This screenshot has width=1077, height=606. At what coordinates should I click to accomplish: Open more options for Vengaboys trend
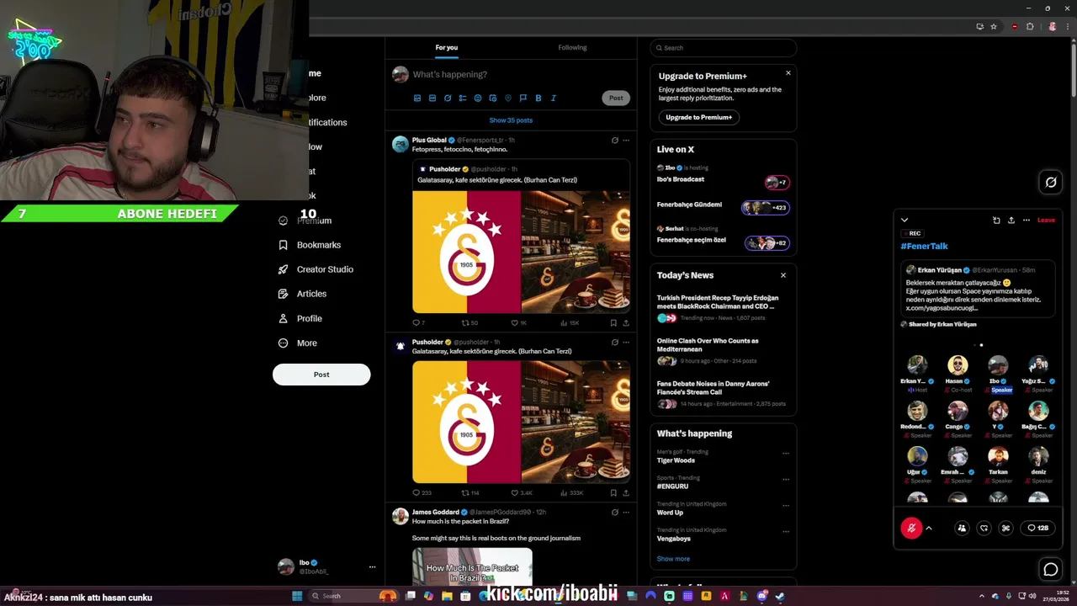[786, 532]
